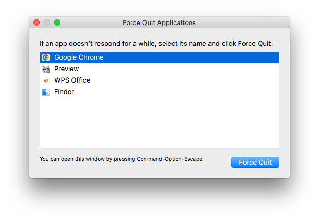Viewport: 319px width, 220px height.
Task: Click the WPS Office app icon
Action: click(x=46, y=80)
